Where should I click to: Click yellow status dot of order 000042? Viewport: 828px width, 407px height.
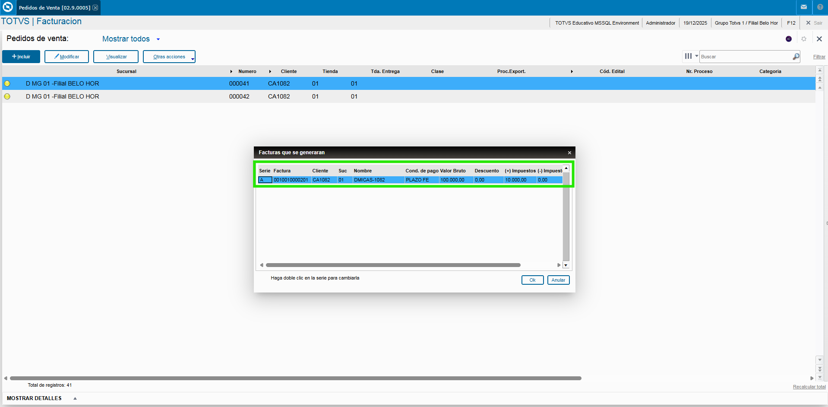[7, 96]
